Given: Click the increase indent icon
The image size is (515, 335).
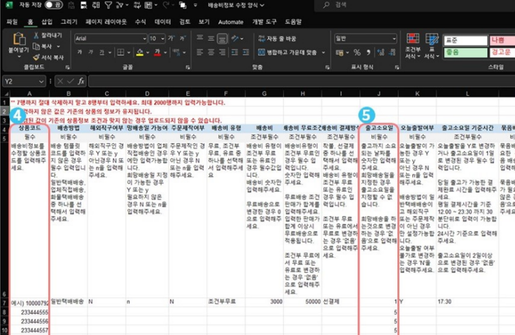Looking at the screenshot, I should click(246, 52).
